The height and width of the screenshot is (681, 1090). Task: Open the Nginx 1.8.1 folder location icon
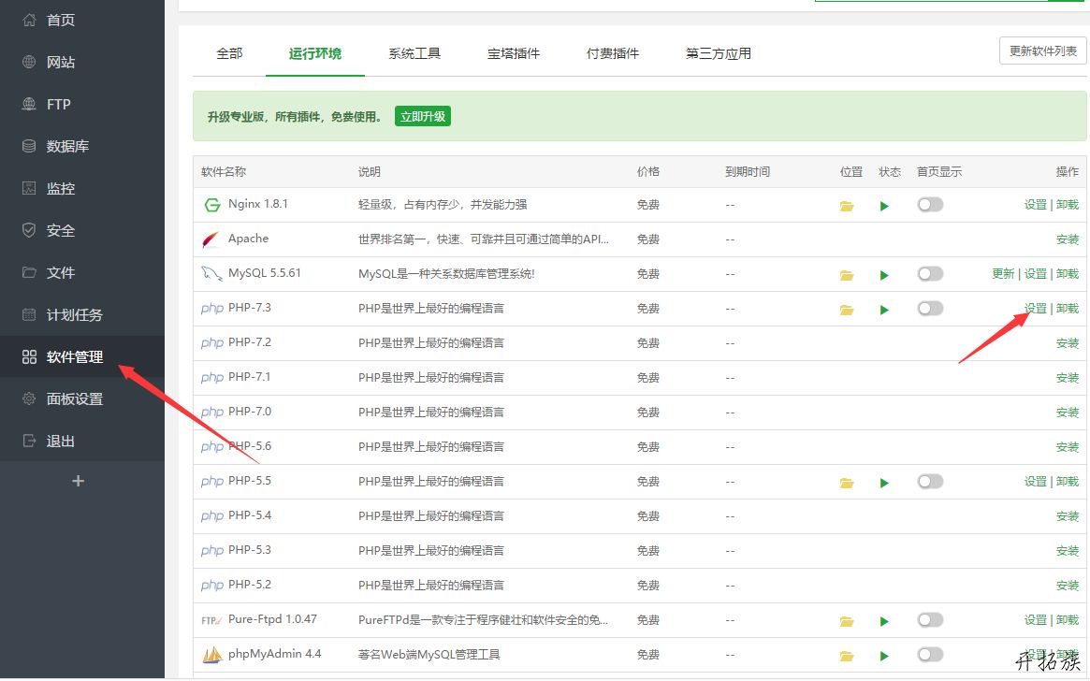coord(847,206)
